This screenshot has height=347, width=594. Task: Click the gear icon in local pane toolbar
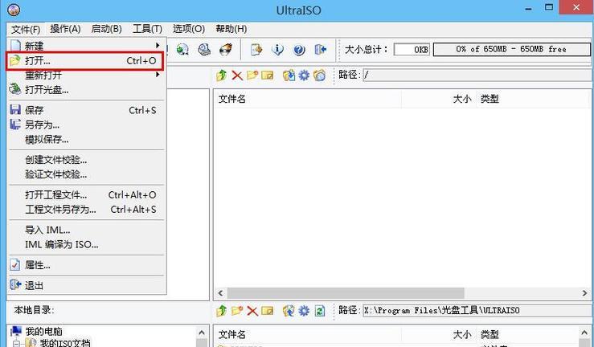pyautogui.click(x=304, y=311)
